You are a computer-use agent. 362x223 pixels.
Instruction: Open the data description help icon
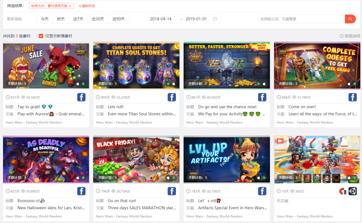click(x=342, y=36)
